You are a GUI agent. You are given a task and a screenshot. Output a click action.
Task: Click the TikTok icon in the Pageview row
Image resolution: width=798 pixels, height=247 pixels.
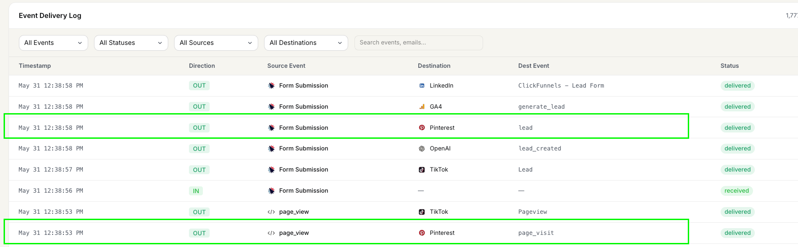[422, 212]
